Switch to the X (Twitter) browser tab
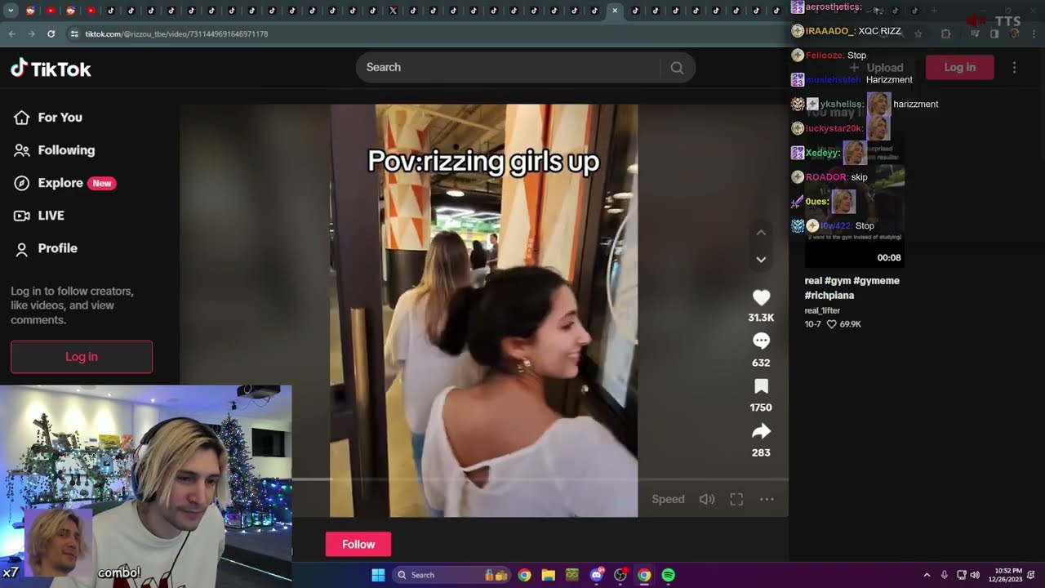The height and width of the screenshot is (588, 1045). pyautogui.click(x=394, y=11)
